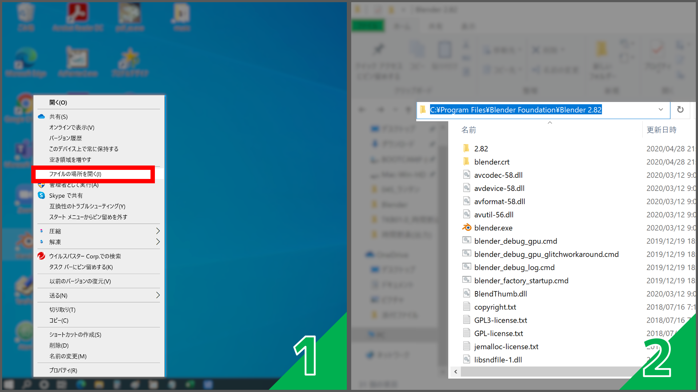
Task: Click the file icon of avutil-56.dll
Action: (466, 214)
